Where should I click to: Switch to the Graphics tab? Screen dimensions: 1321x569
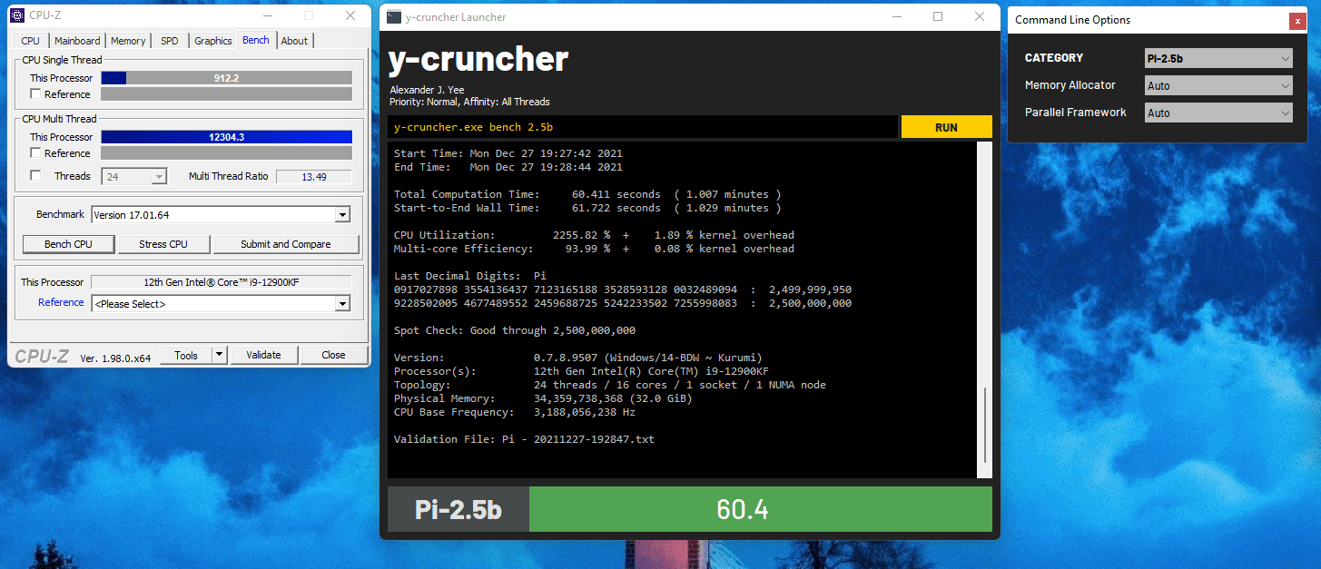coord(213,41)
